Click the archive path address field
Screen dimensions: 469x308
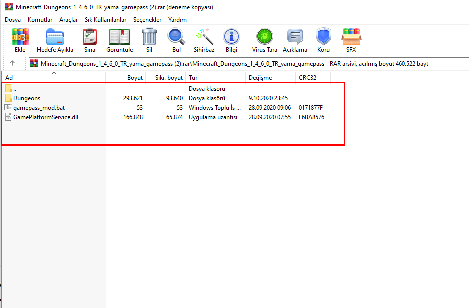[x=249, y=63]
